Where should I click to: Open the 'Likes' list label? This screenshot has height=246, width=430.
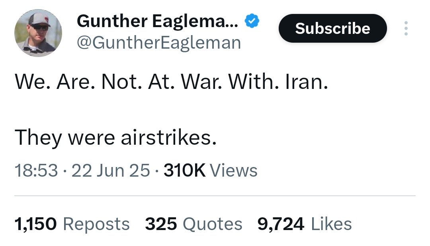pos(331,224)
